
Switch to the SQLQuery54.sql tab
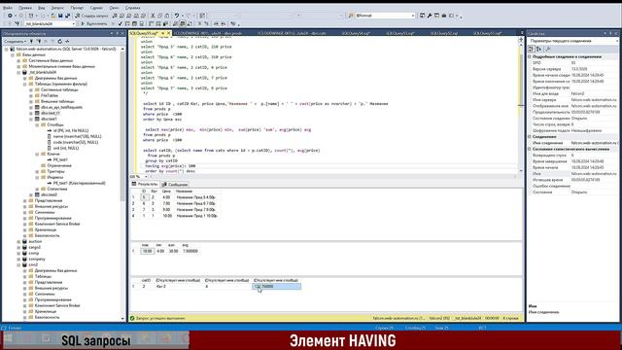click(356, 33)
